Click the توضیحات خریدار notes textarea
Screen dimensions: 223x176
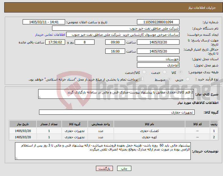tap(103, 151)
